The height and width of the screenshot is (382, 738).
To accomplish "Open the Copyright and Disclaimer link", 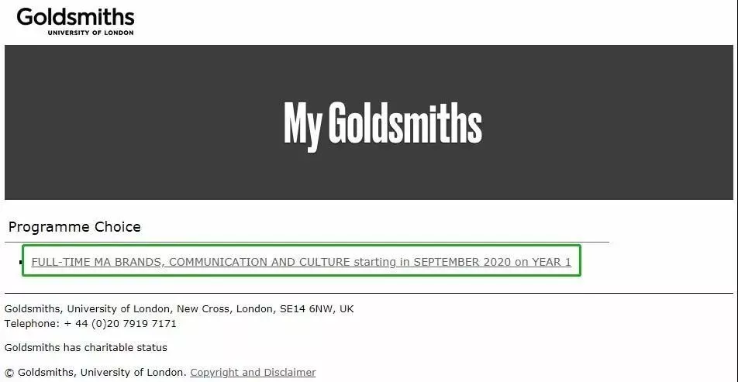I will pyautogui.click(x=253, y=372).
